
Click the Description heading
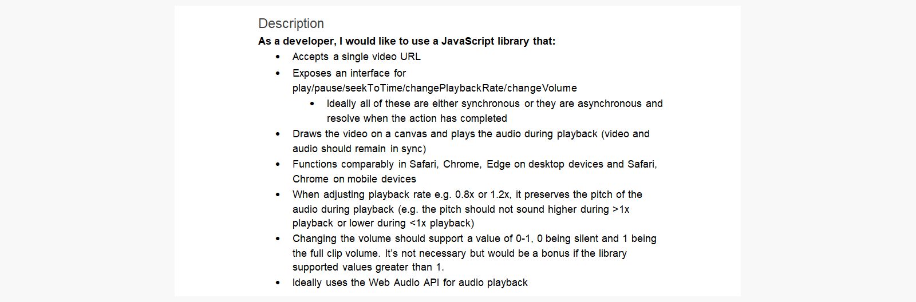click(291, 23)
